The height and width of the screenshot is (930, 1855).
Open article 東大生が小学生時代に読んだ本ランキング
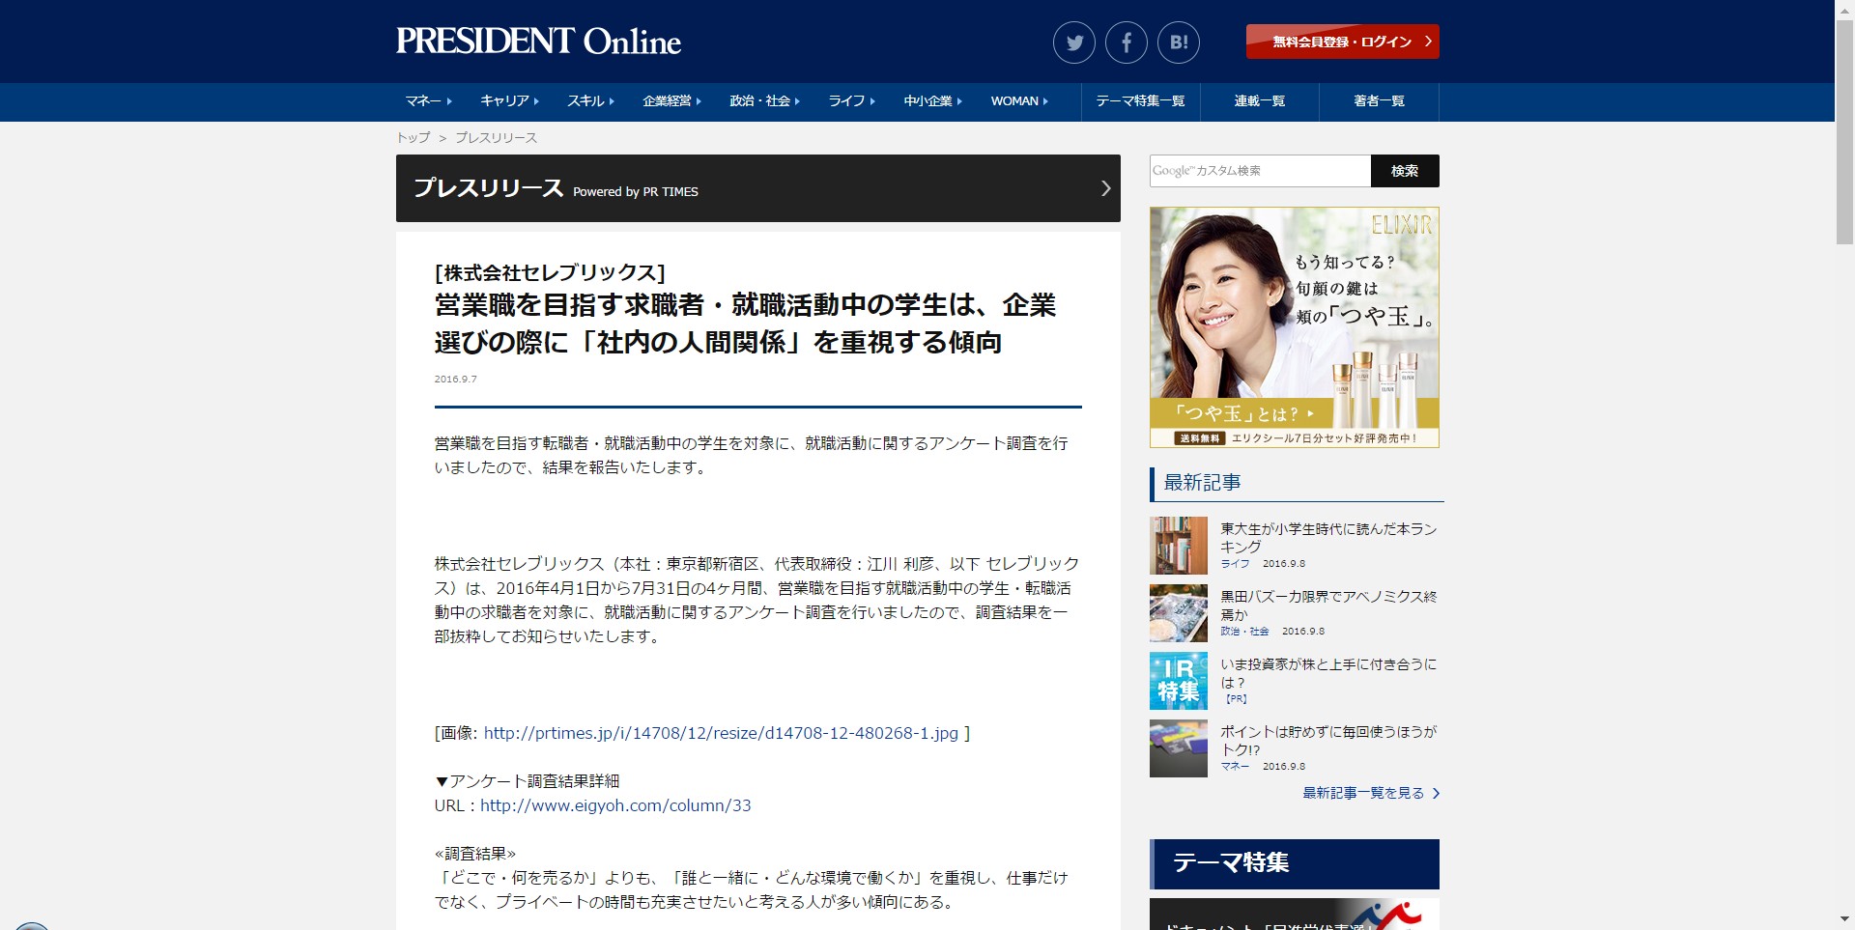point(1328,538)
